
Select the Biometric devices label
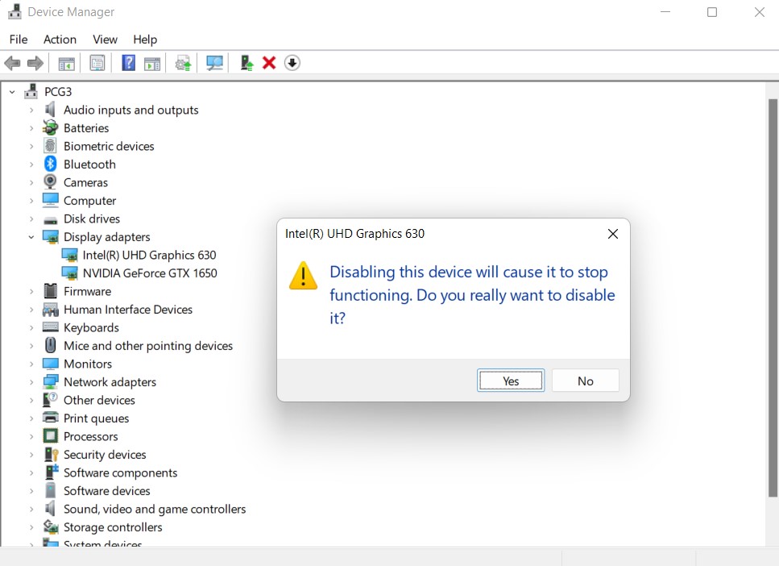[x=109, y=146]
